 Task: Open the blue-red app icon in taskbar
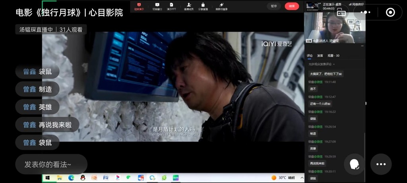(141, 178)
